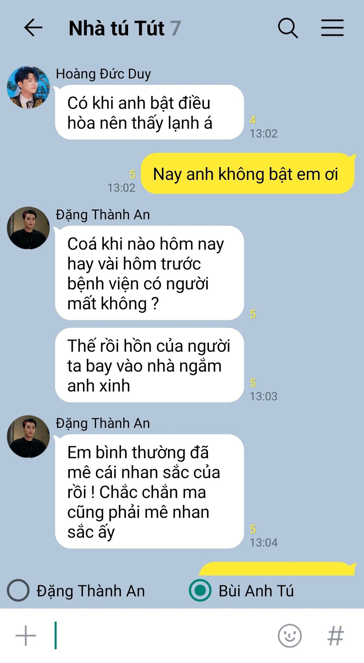Tap the chat title Nhà tú Tút
Image resolution: width=364 pixels, height=663 pixels.
116,28
